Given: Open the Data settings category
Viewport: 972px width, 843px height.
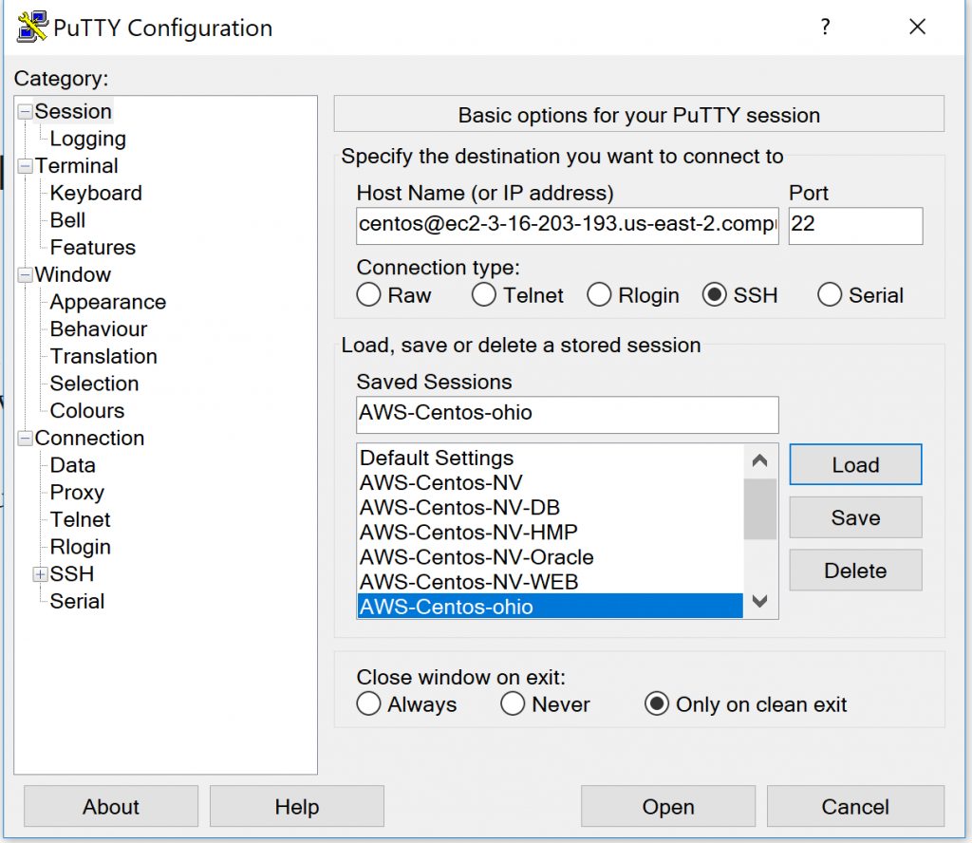Looking at the screenshot, I should [72, 465].
